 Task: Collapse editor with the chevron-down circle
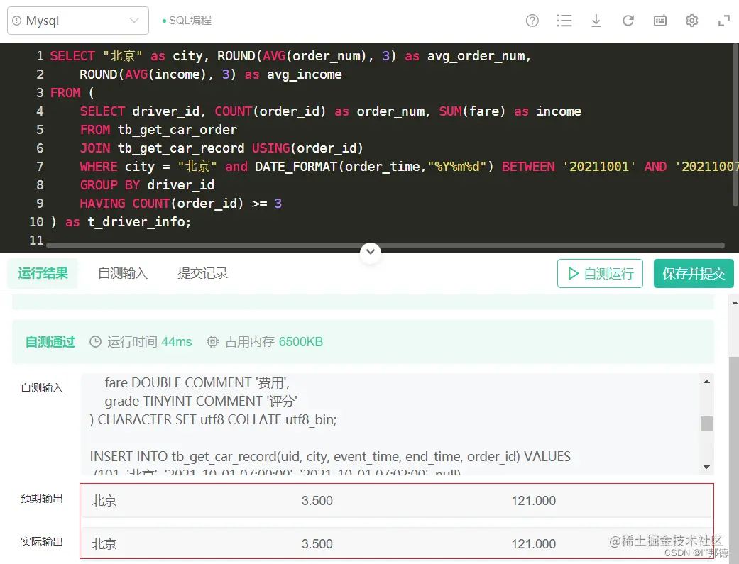pyautogui.click(x=371, y=252)
